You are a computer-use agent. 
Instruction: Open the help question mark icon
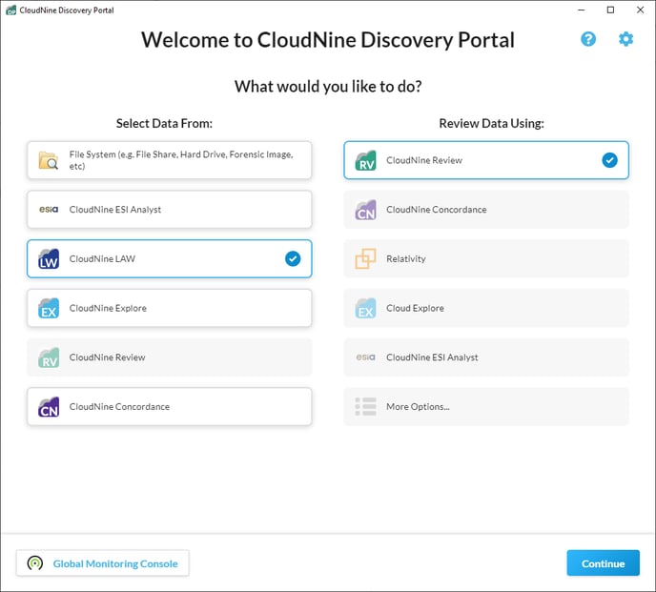[588, 39]
